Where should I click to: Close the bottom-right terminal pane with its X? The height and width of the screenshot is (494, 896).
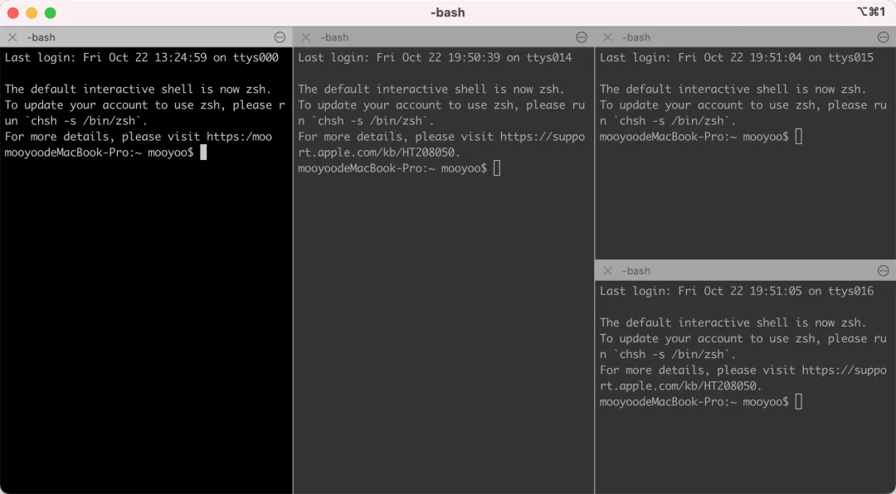click(x=606, y=270)
